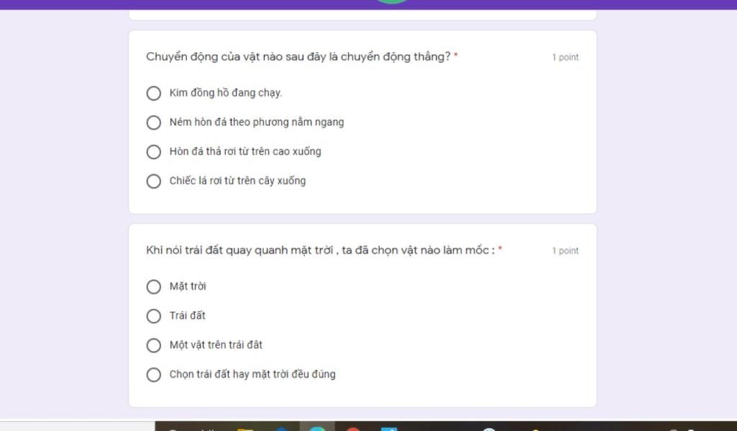Click the partially visible white card above questions

point(363,14)
